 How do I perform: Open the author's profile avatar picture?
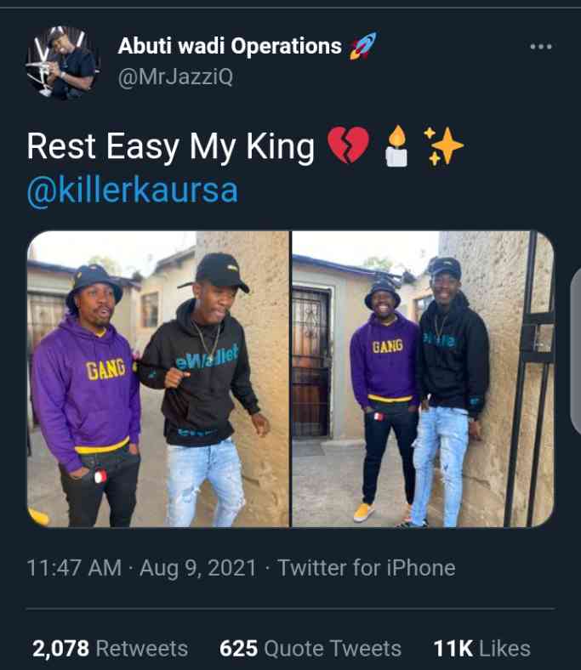(63, 63)
